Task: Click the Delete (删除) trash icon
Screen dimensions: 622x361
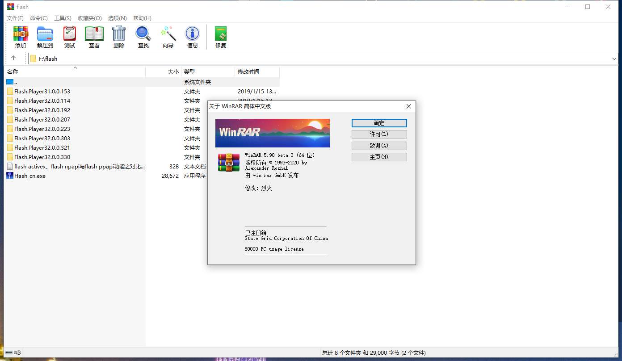Action: [119, 34]
